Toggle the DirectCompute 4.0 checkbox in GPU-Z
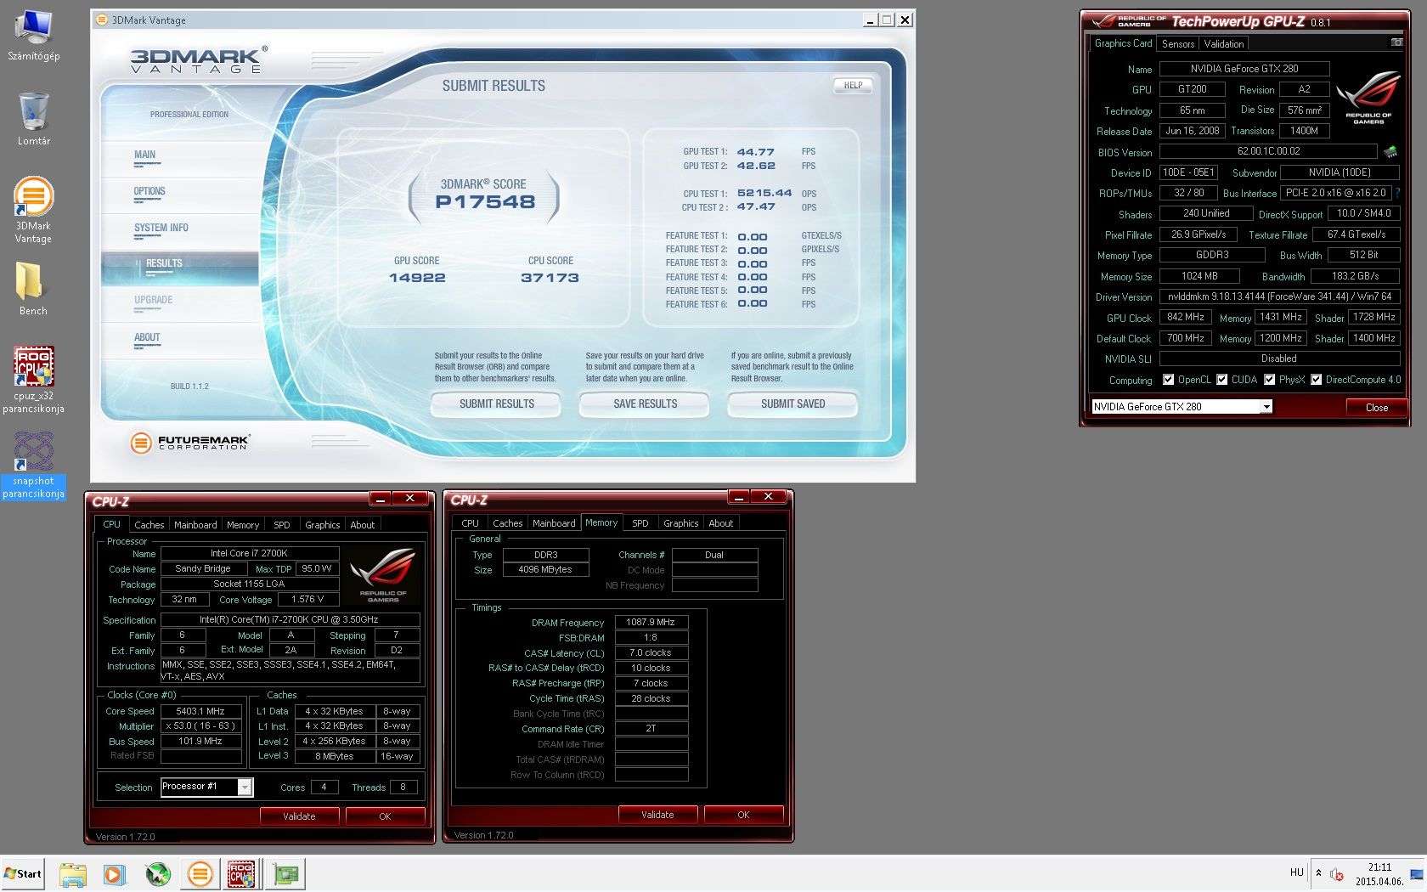 (1317, 380)
